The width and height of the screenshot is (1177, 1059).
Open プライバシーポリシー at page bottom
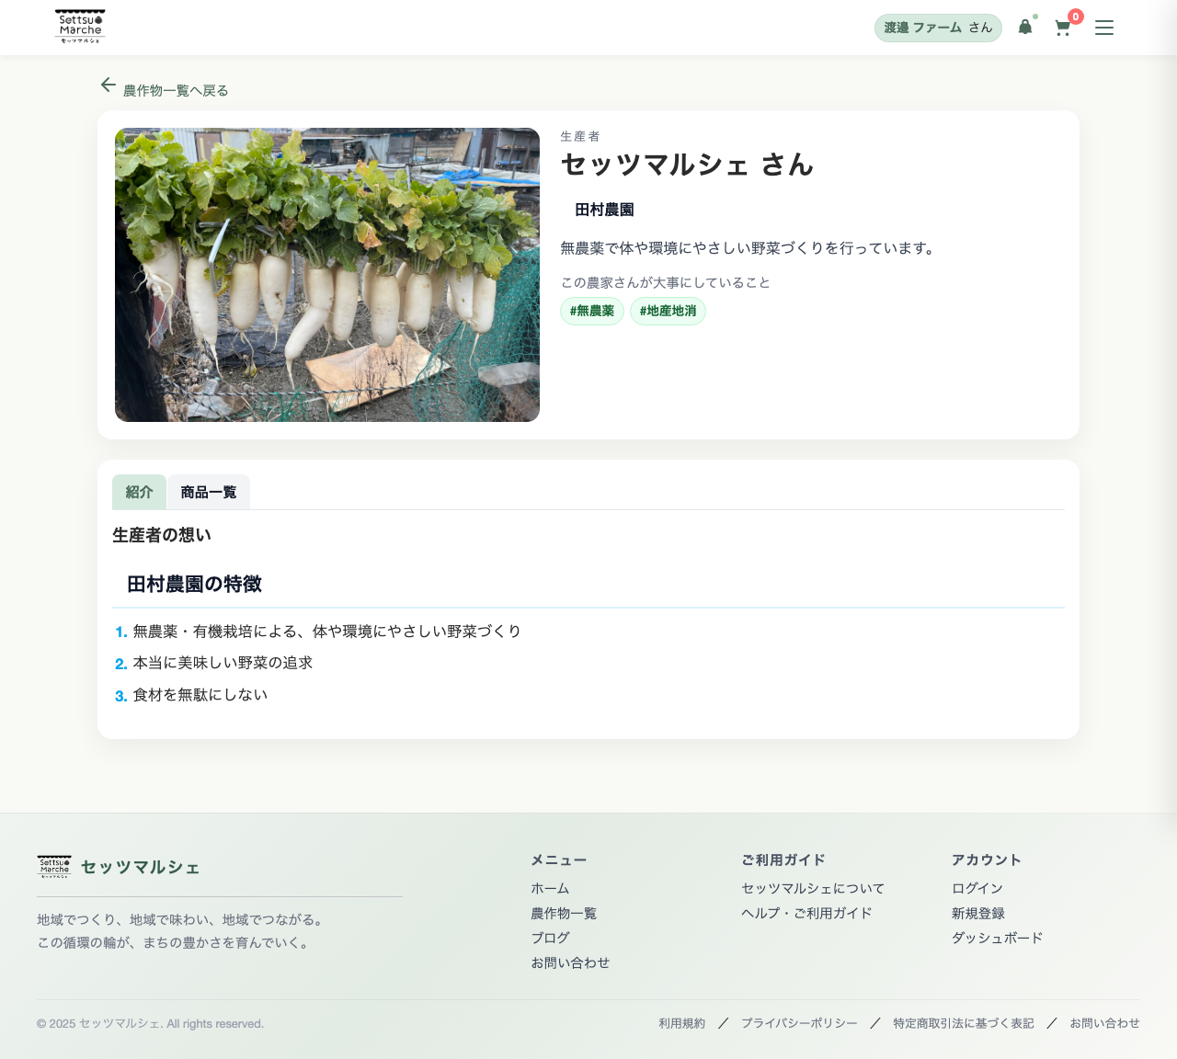(x=799, y=1023)
